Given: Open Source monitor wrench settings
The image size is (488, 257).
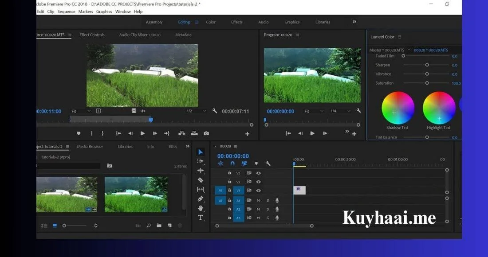Looking at the screenshot, I should point(214,111).
